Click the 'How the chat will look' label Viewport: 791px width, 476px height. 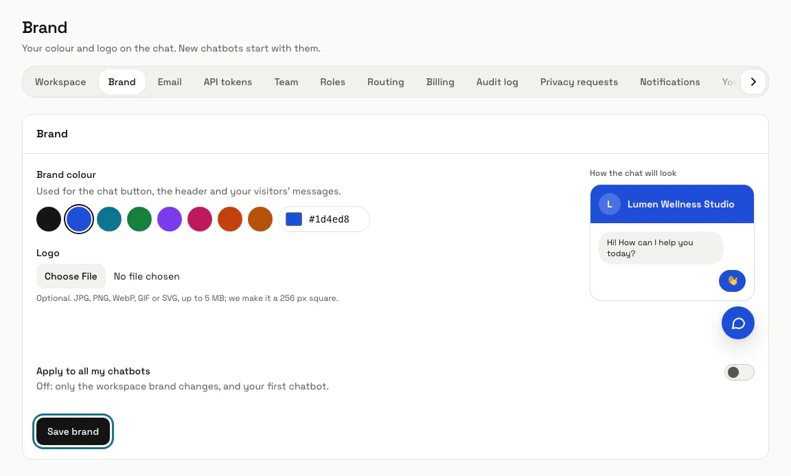click(632, 173)
